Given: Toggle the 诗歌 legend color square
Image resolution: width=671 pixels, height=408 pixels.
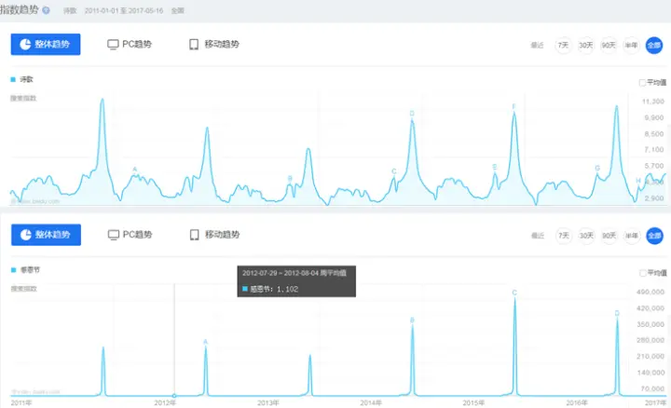Looking at the screenshot, I should coord(13,79).
